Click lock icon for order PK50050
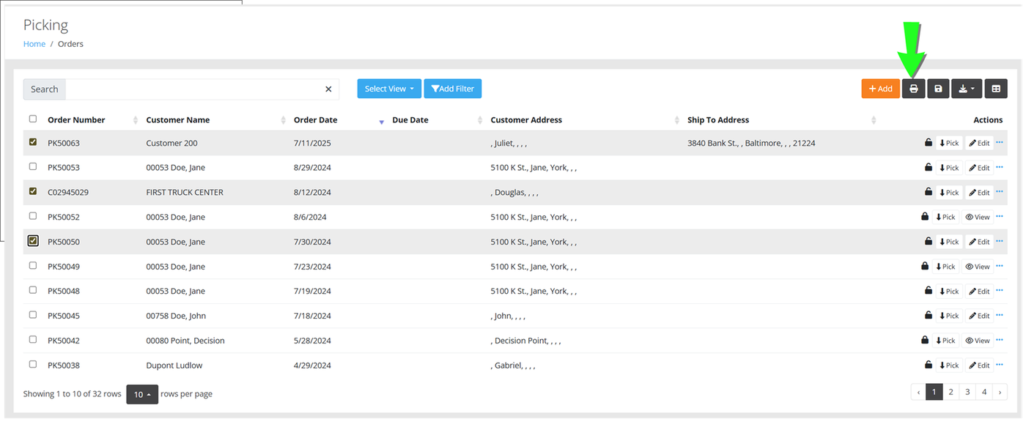Screen dimensions: 1026x422 click(929, 241)
